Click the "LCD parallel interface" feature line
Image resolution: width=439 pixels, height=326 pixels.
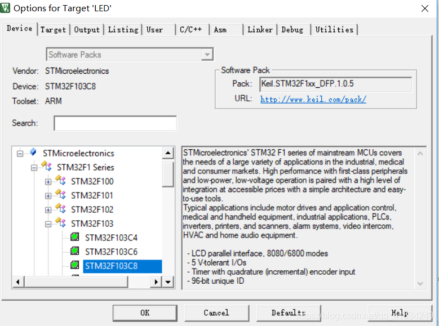[x=258, y=253]
